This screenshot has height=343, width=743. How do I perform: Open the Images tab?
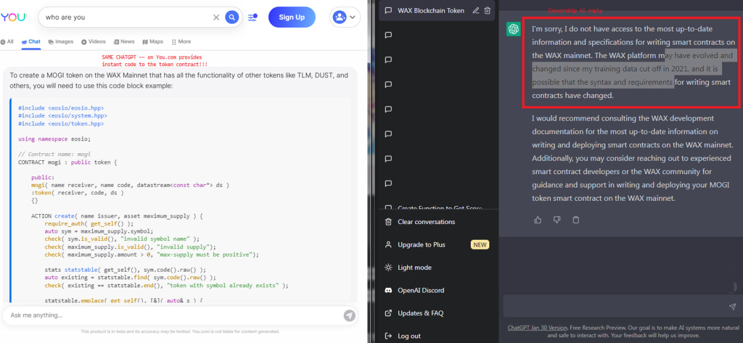pos(61,42)
